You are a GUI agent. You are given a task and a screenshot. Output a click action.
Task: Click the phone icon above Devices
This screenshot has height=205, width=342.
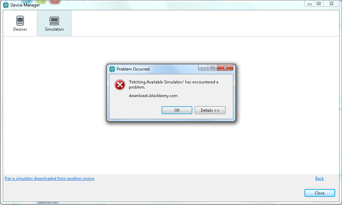[20, 21]
